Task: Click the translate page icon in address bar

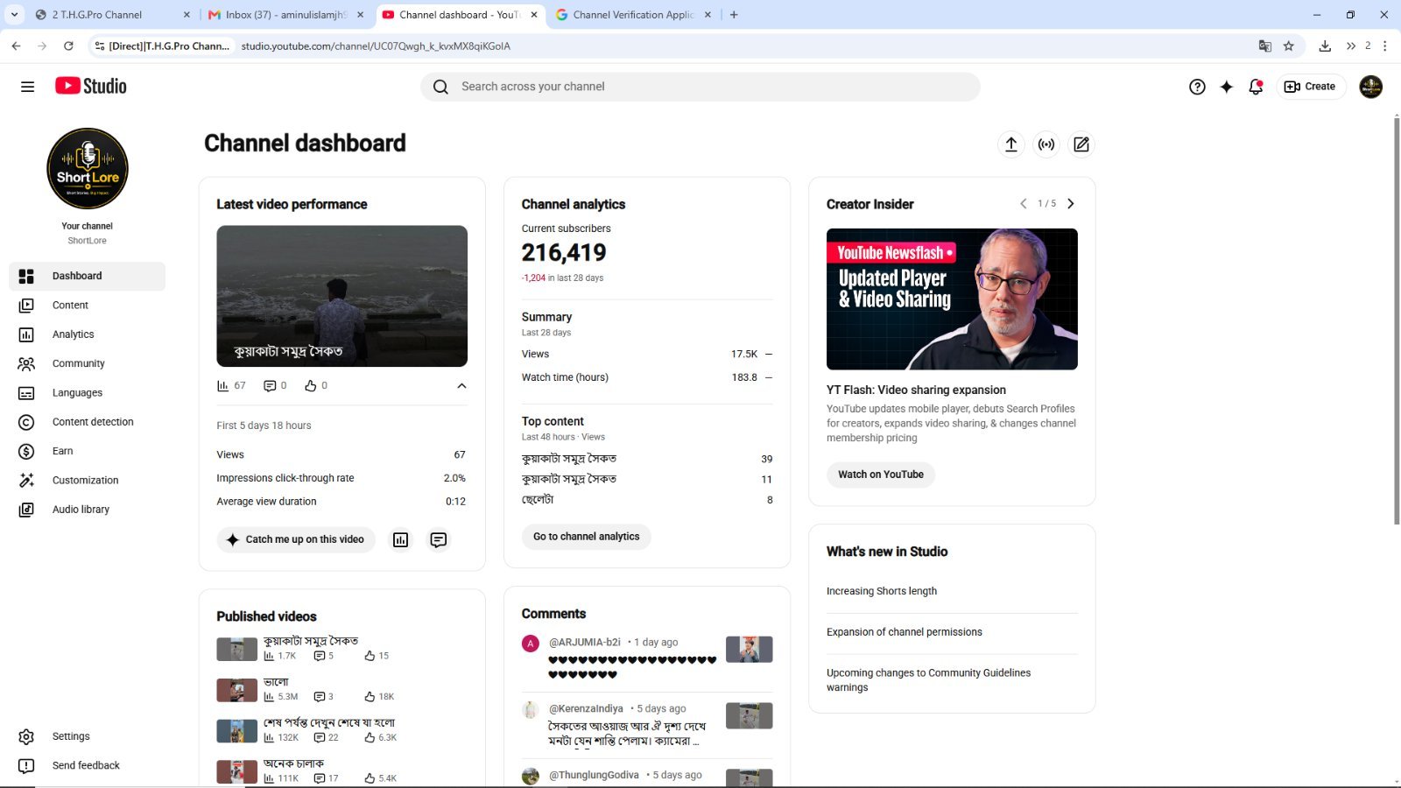Action: [x=1265, y=46]
